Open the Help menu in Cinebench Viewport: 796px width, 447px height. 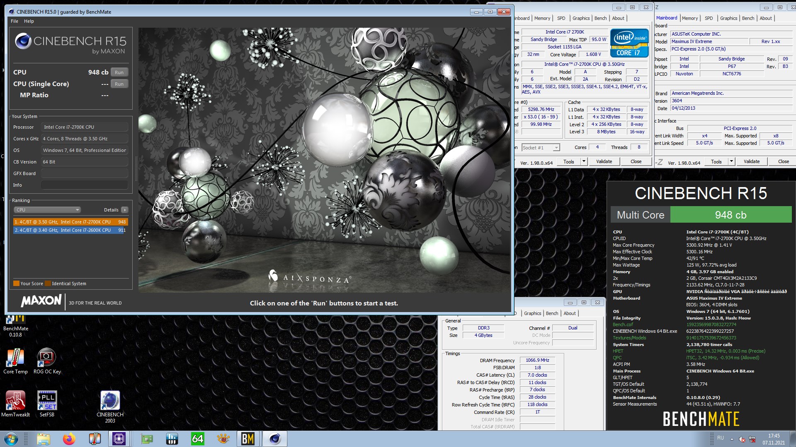(x=29, y=21)
